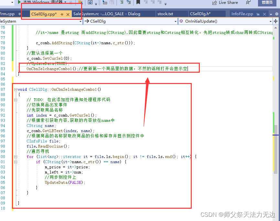
Task: Click the 管理 button
Action: tap(267, 3)
